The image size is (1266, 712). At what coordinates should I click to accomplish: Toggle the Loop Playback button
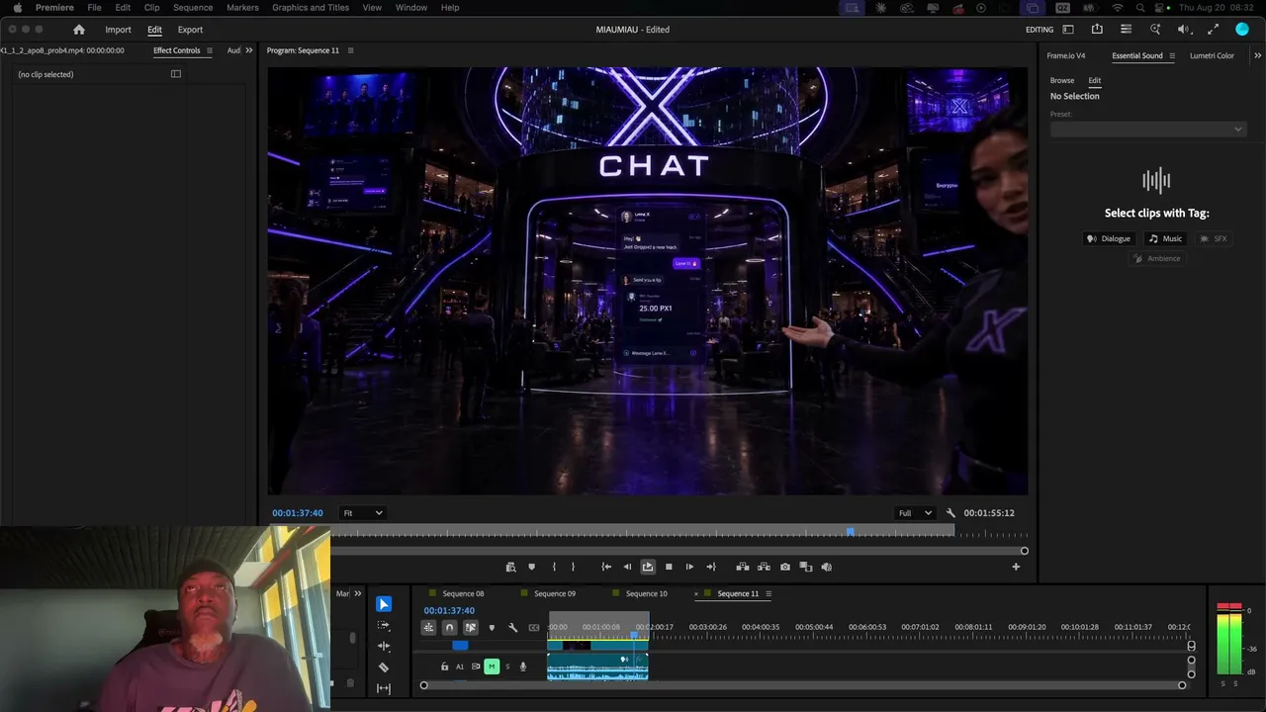(x=648, y=567)
